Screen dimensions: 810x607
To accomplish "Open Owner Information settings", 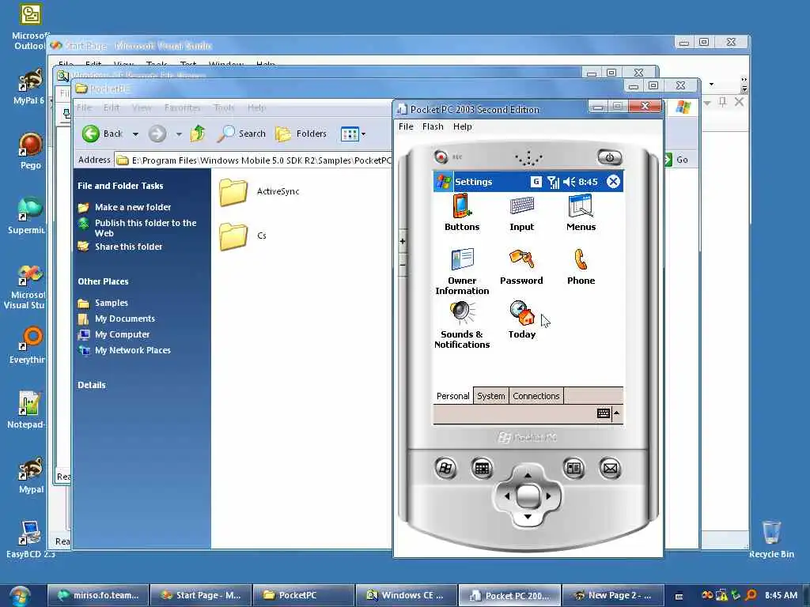I will point(462,271).
